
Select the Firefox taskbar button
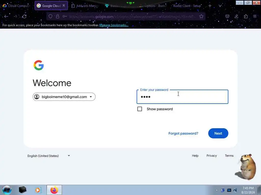coord(54,190)
